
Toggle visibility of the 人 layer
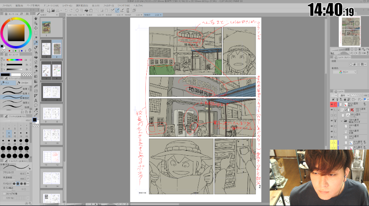coord(332,126)
